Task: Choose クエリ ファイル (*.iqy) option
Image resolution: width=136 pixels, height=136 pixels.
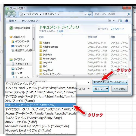Action: pyautogui.click(x=40, y=118)
